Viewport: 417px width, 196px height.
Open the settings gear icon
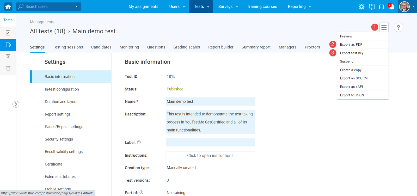[x=361, y=7]
